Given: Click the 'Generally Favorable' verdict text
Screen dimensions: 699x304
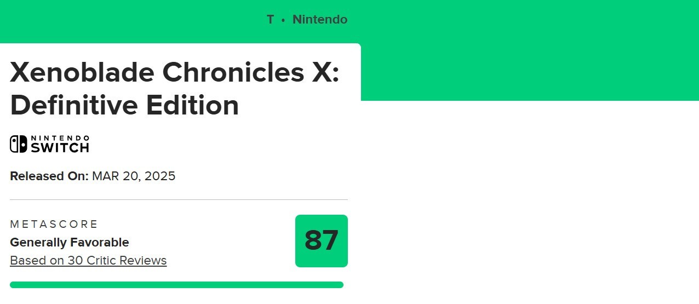Looking at the screenshot, I should 70,242.
